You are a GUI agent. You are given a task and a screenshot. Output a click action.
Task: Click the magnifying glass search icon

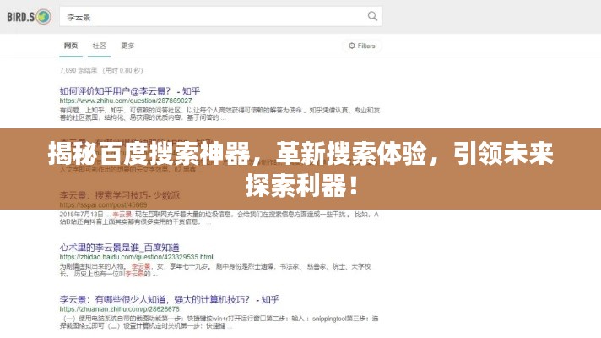(x=372, y=16)
